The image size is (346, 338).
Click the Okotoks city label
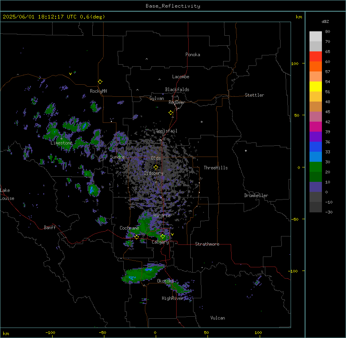[x=165, y=281]
